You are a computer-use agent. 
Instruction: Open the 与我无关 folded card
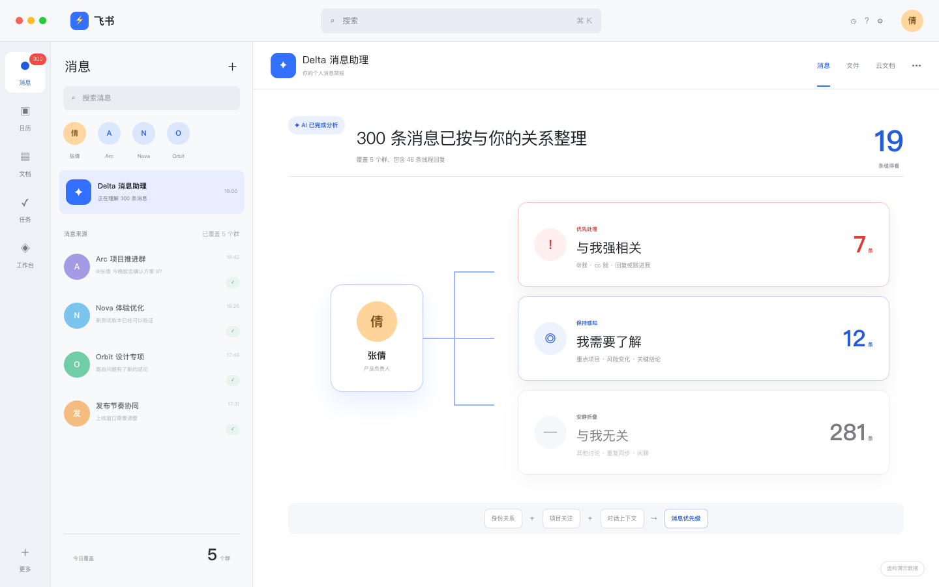(x=704, y=432)
